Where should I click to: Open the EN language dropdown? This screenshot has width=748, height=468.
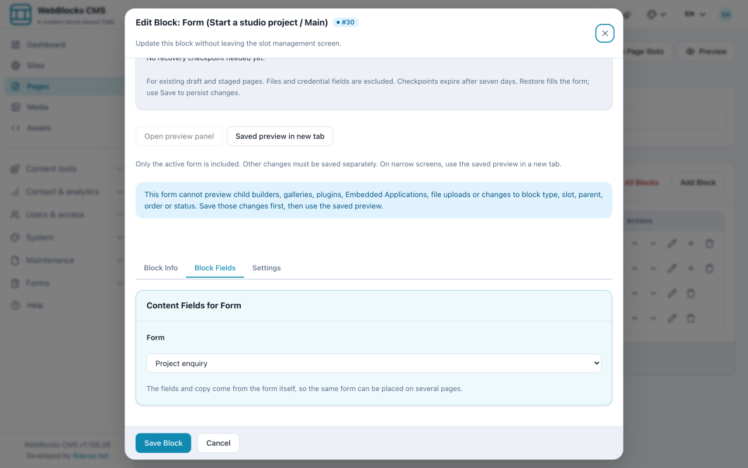695,15
